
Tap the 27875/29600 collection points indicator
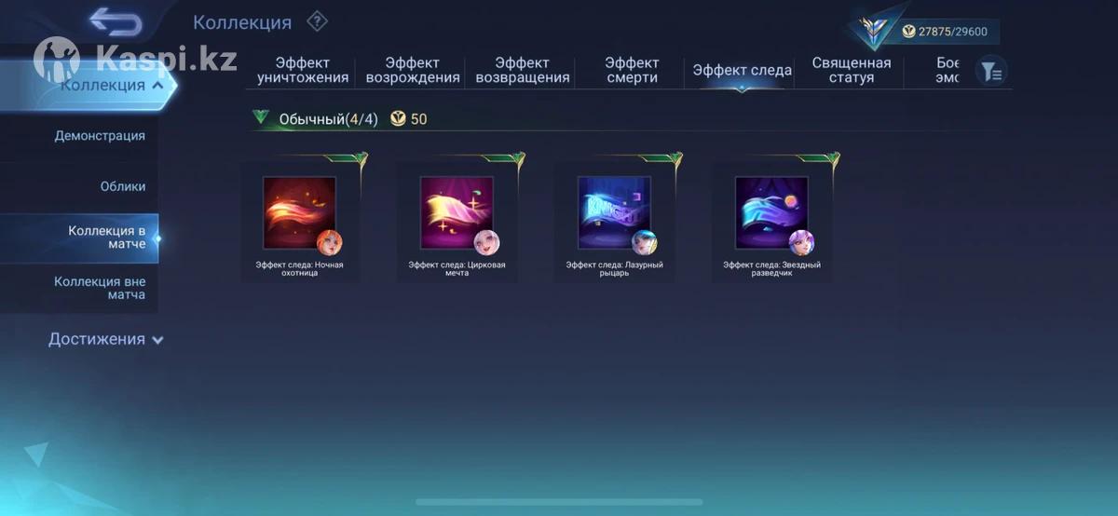tap(944, 32)
